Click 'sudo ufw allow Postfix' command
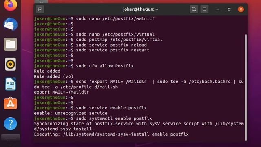261x147 pixels. [x=105, y=66]
